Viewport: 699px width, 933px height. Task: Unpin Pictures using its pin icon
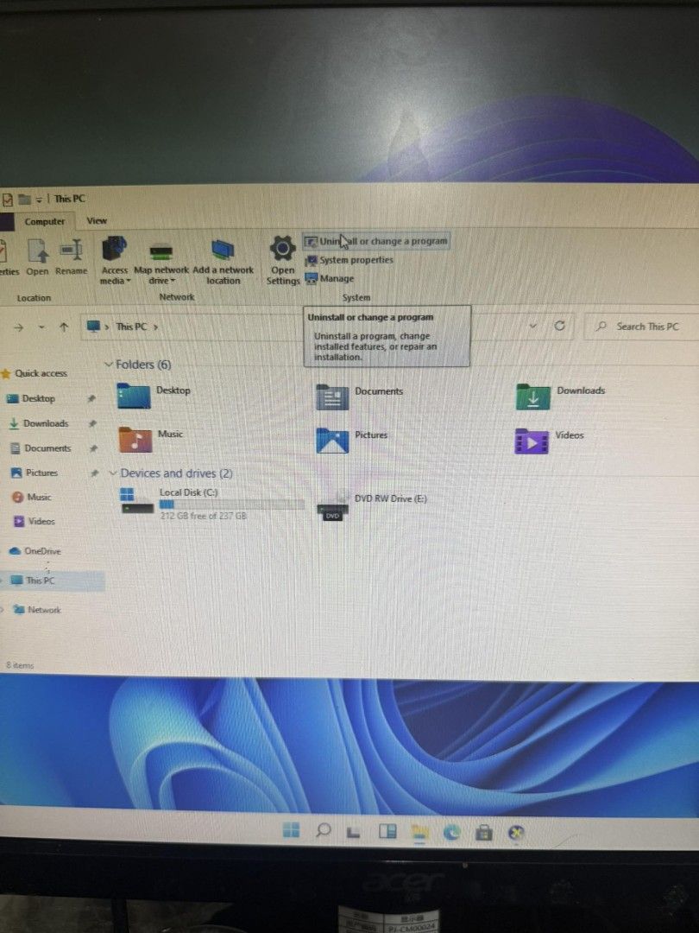94,473
